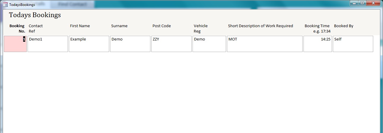The width and height of the screenshot is (383, 133).
Task: Click the Booking Time column label
Action: coord(317,26)
